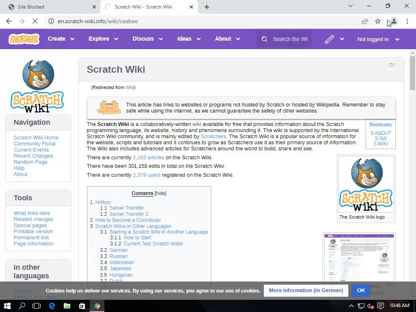This screenshot has height=312, width=416.
Task: Click the pencil edit icon in the navbar
Action: [329, 39]
